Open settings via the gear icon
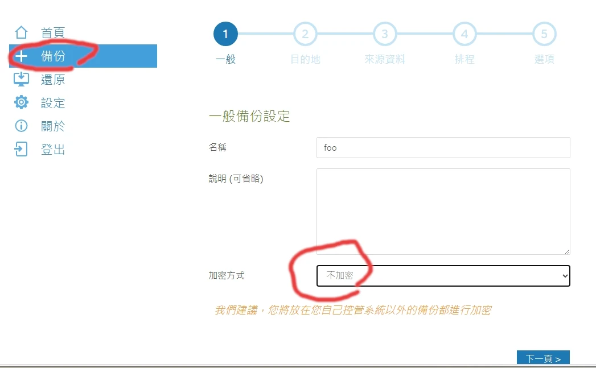 click(21, 102)
